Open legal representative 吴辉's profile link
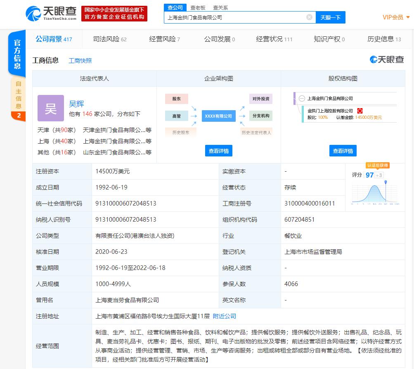The width and height of the screenshot is (414, 369). (76, 104)
